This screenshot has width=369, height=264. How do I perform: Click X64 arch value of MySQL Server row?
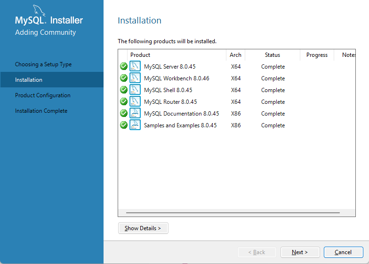pos(236,67)
